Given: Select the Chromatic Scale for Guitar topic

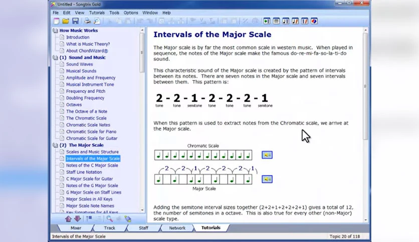Looking at the screenshot, I should tap(92, 138).
